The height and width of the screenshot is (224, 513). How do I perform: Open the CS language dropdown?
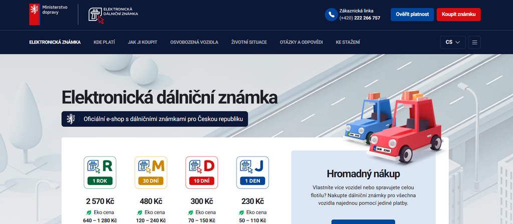(x=453, y=42)
